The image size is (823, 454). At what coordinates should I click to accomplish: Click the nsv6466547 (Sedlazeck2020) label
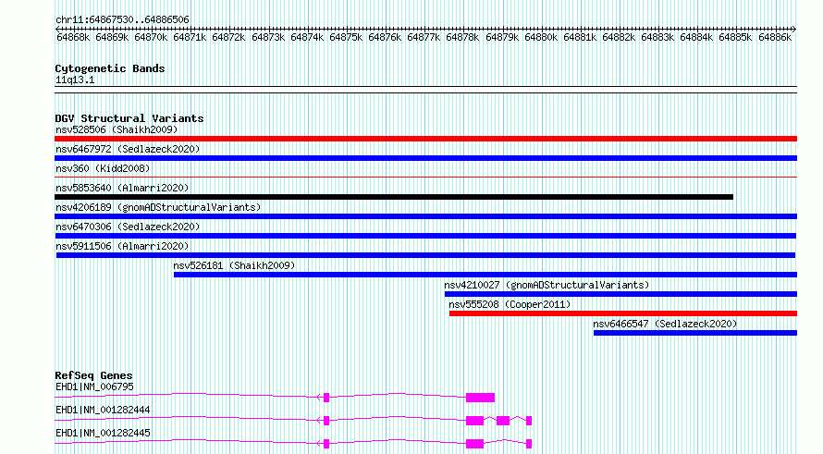665,324
